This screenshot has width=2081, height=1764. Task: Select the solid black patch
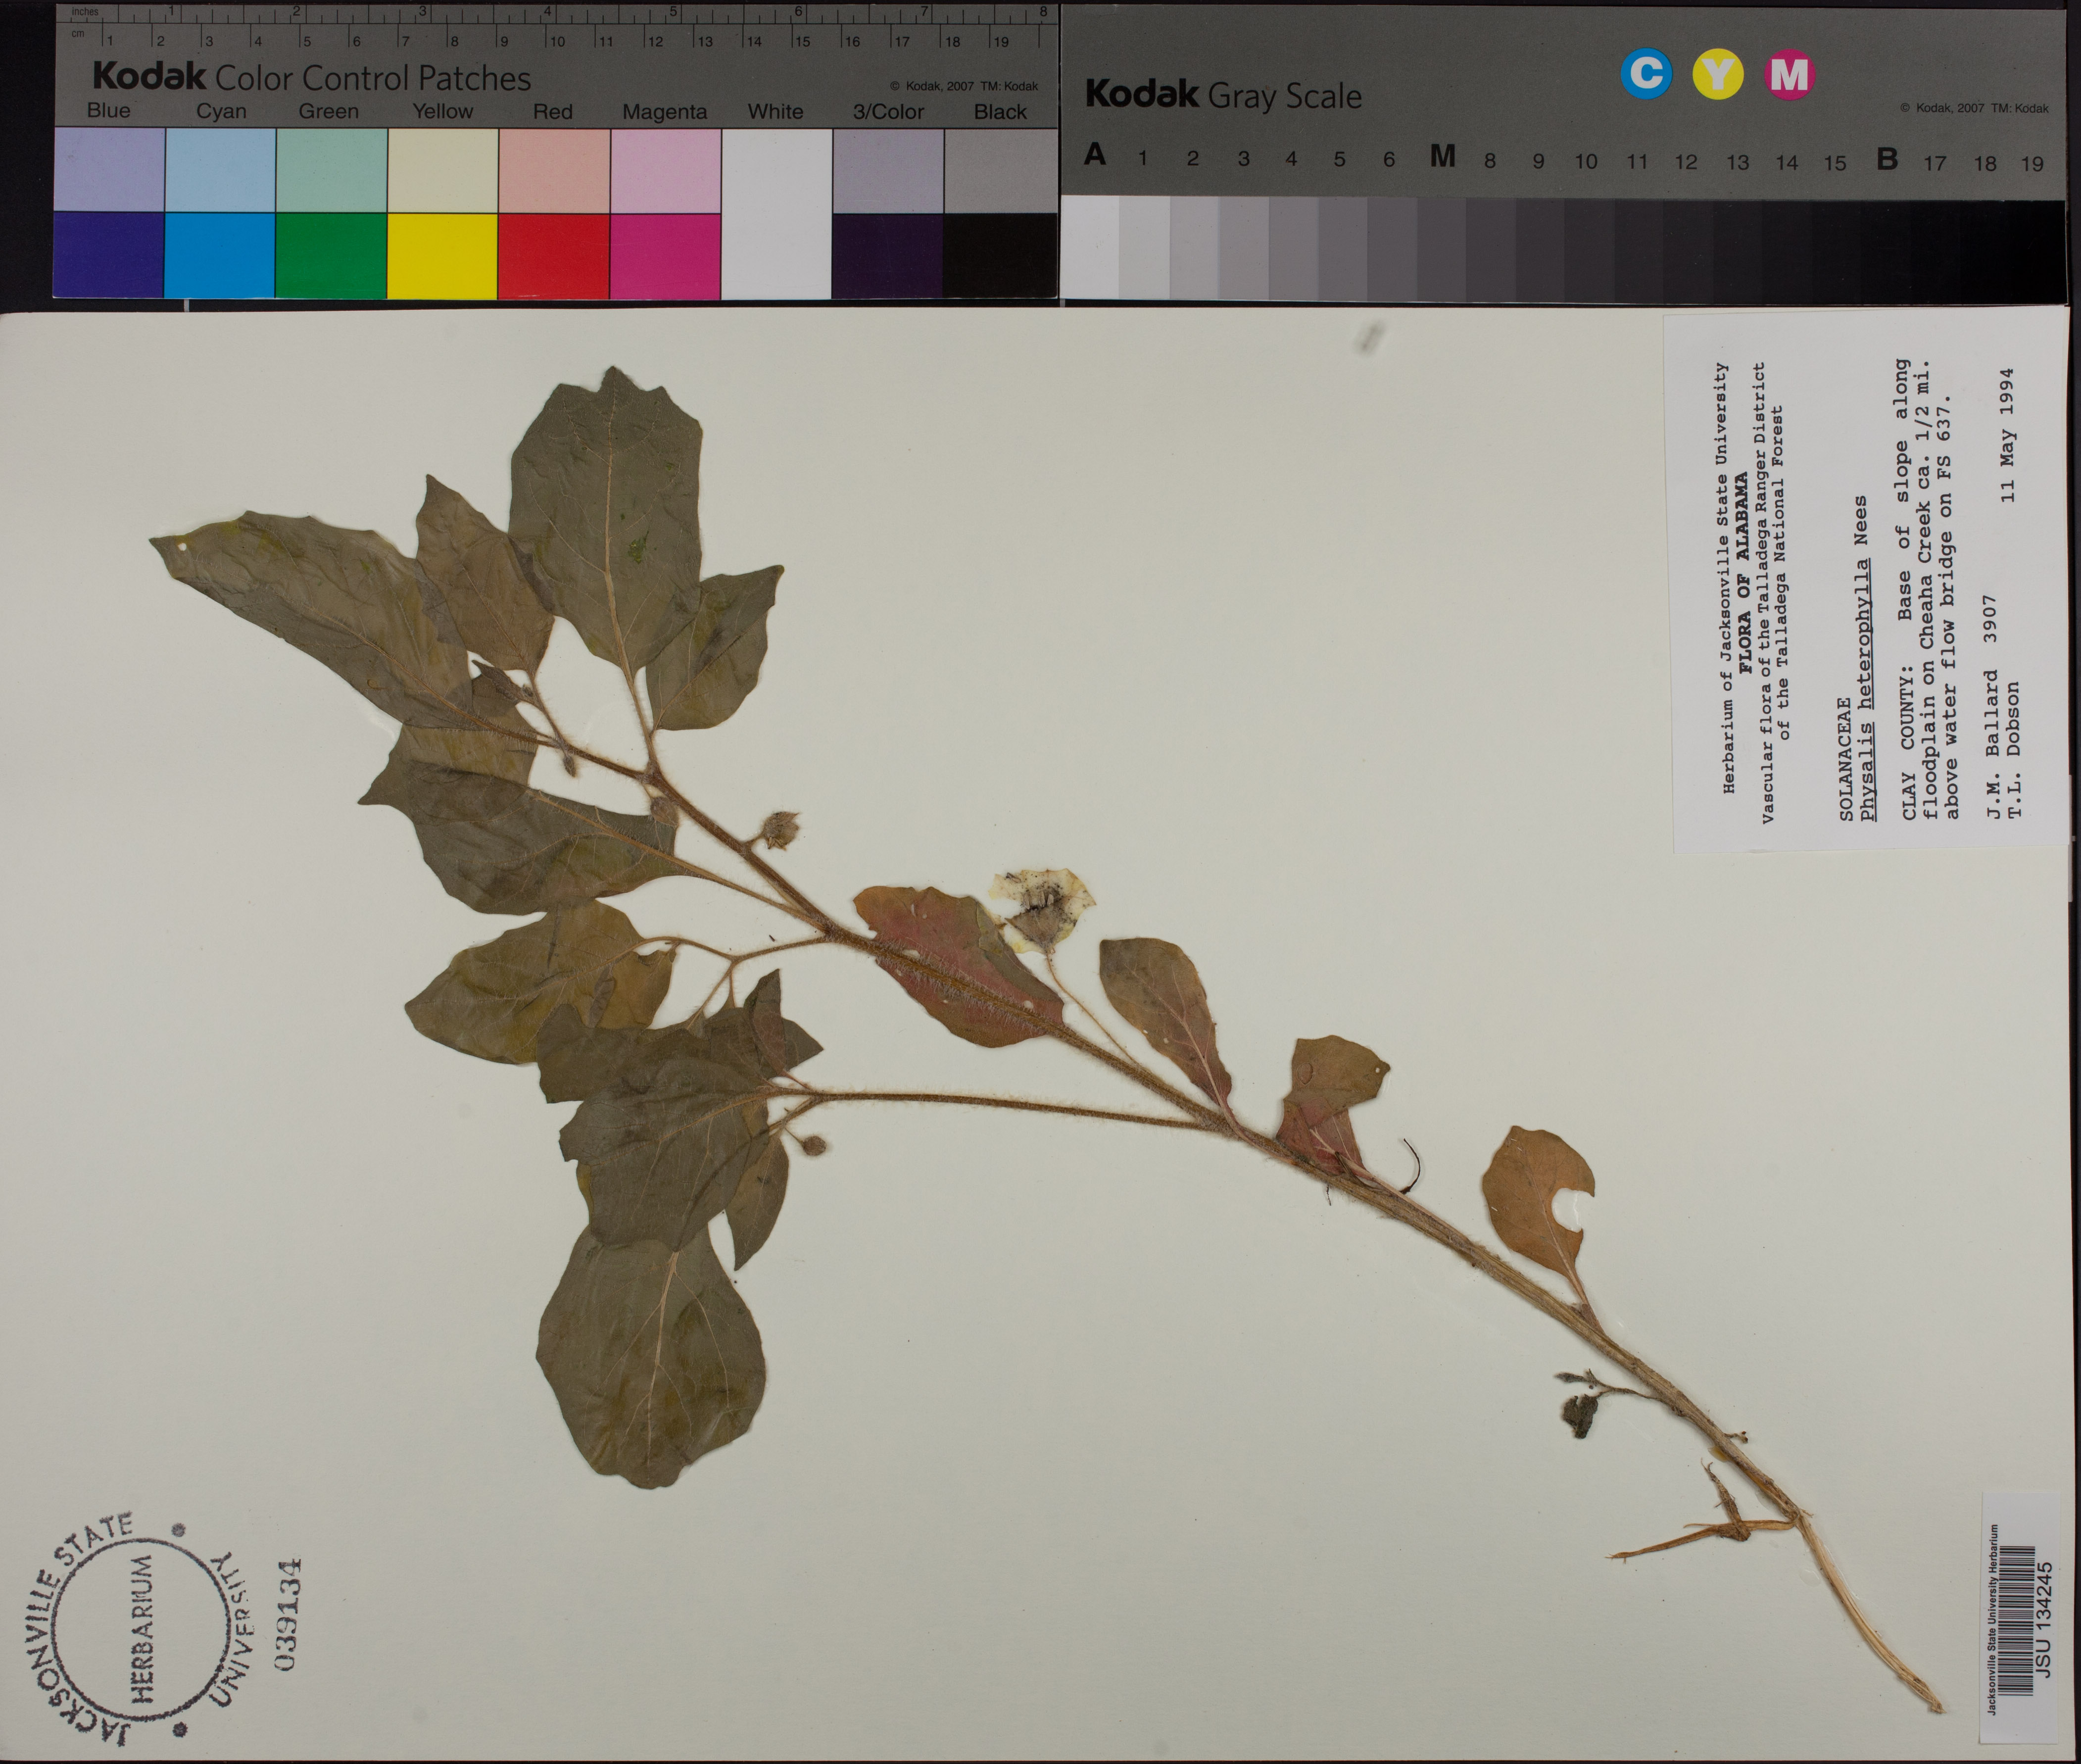1000,255
